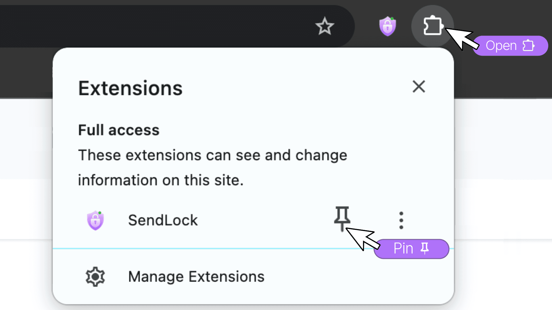Screen dimensions: 552x310
Task: Click the white arrow pointing at the SendLock pushpin
Action: (362, 238)
